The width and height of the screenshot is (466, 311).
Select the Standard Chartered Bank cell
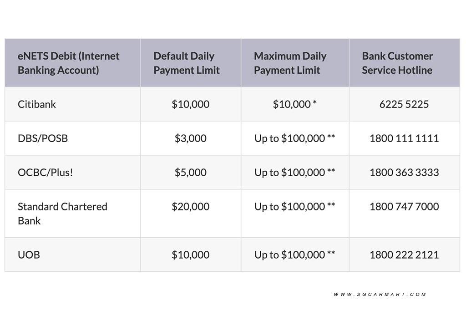coord(62,213)
